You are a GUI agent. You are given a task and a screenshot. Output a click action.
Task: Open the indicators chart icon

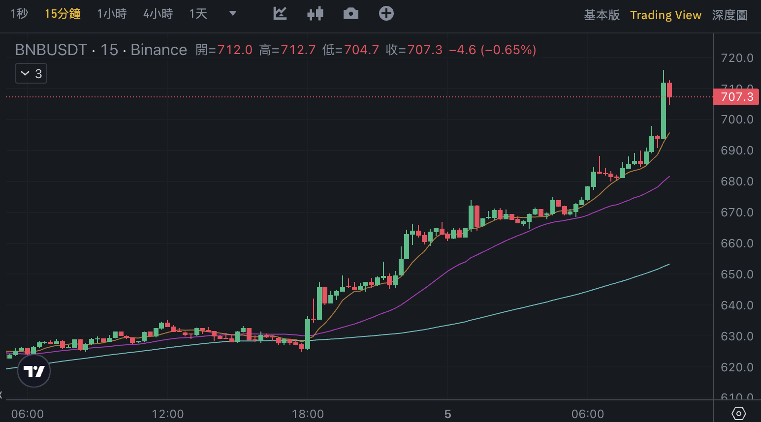280,14
